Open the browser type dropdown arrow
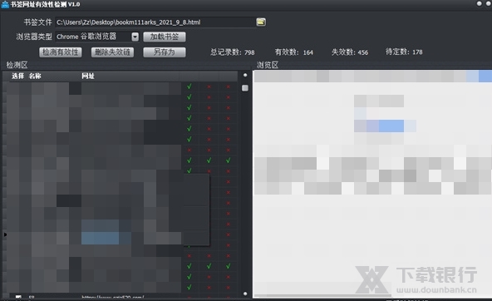 pos(135,37)
